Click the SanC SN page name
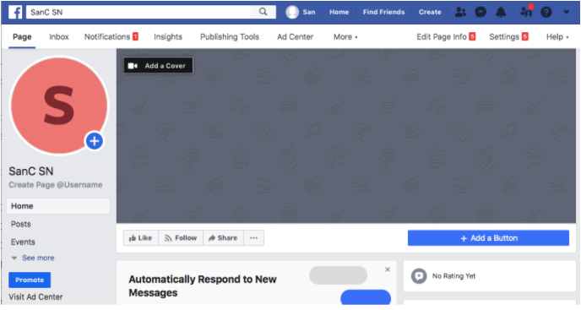Viewport: 581px width, 310px height. pyautogui.click(x=31, y=171)
